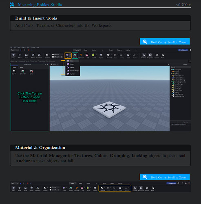Switch to the Home tab in upper screenshot
This screenshot has height=204, width=201.
coord(77,50)
